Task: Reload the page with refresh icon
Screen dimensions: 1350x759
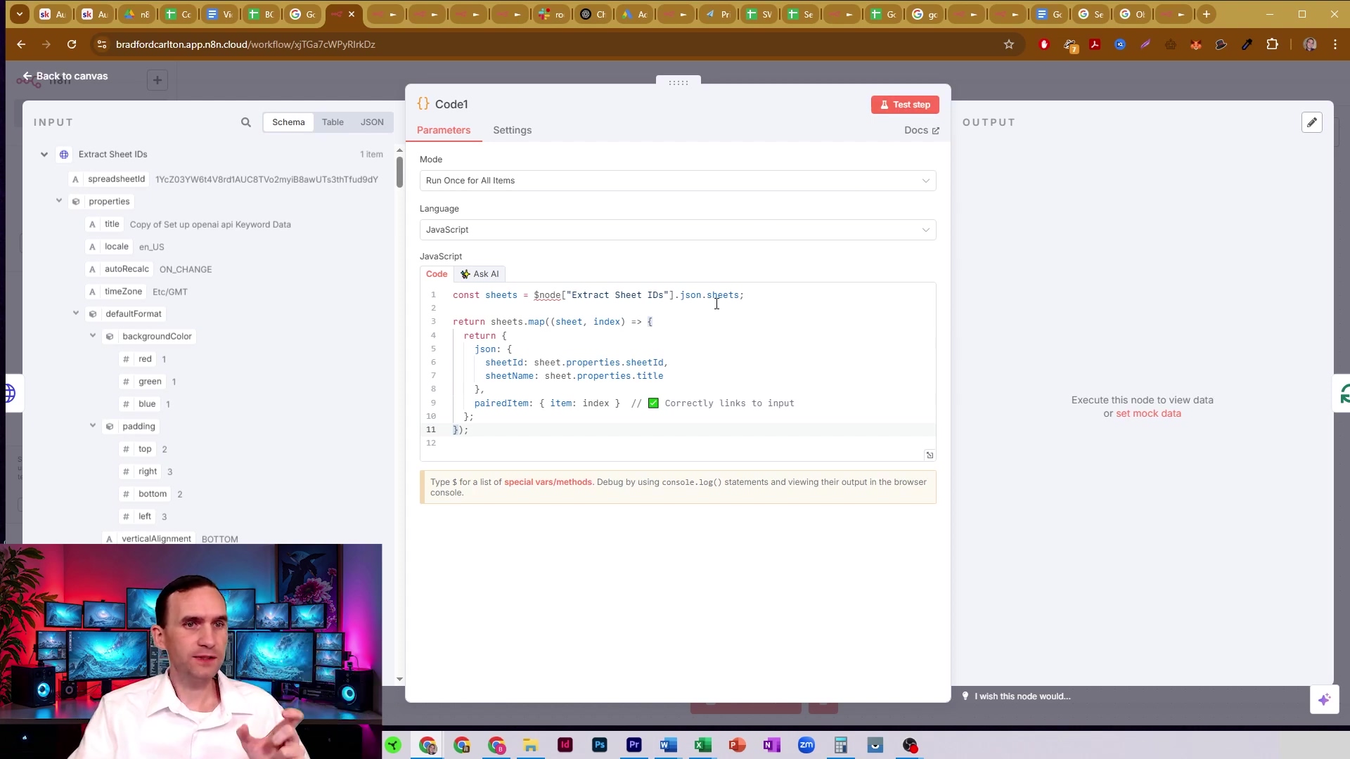Action: [72, 44]
